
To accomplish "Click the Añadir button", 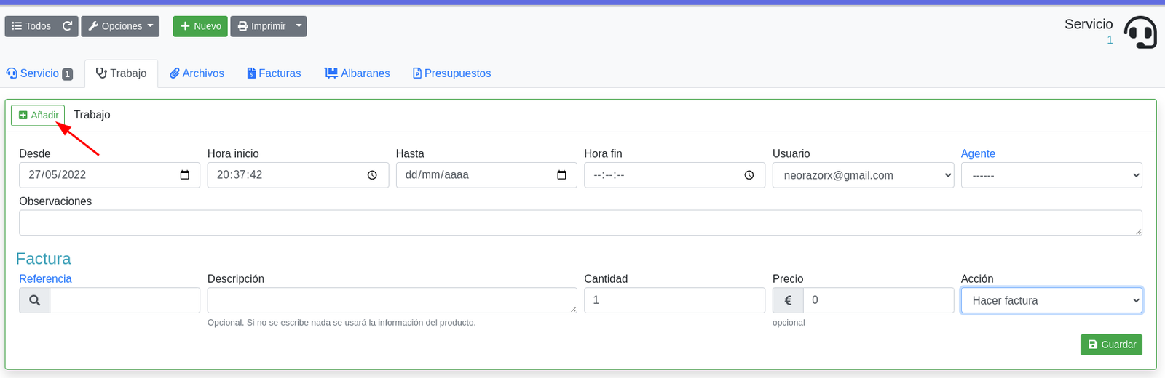I will (x=38, y=115).
